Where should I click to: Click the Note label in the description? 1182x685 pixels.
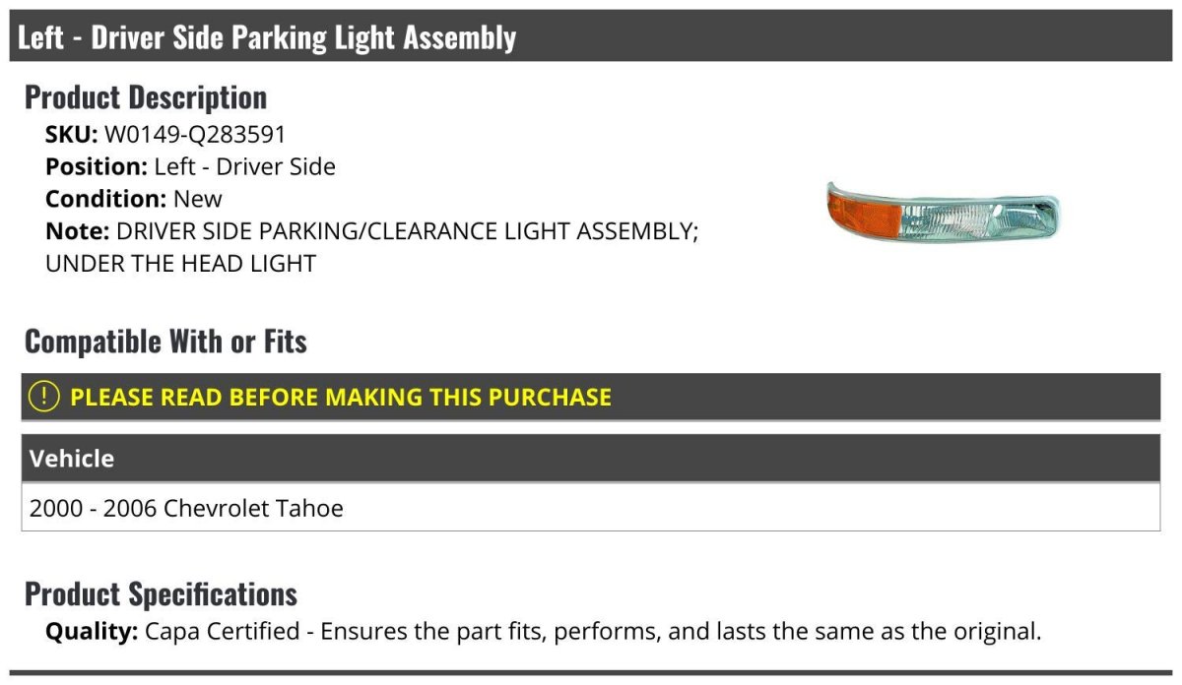(77, 232)
